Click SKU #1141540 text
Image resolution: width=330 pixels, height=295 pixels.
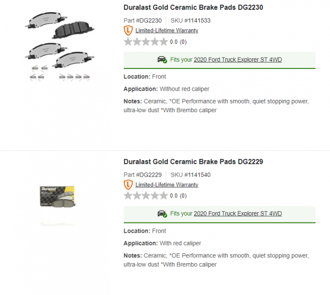click(190, 175)
